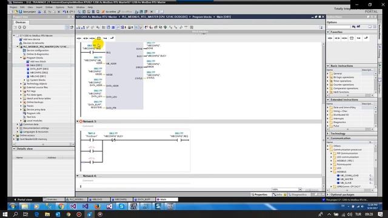
Task: Select MB_COMM_LOAD instruction in Communication
Action: (x=349, y=176)
